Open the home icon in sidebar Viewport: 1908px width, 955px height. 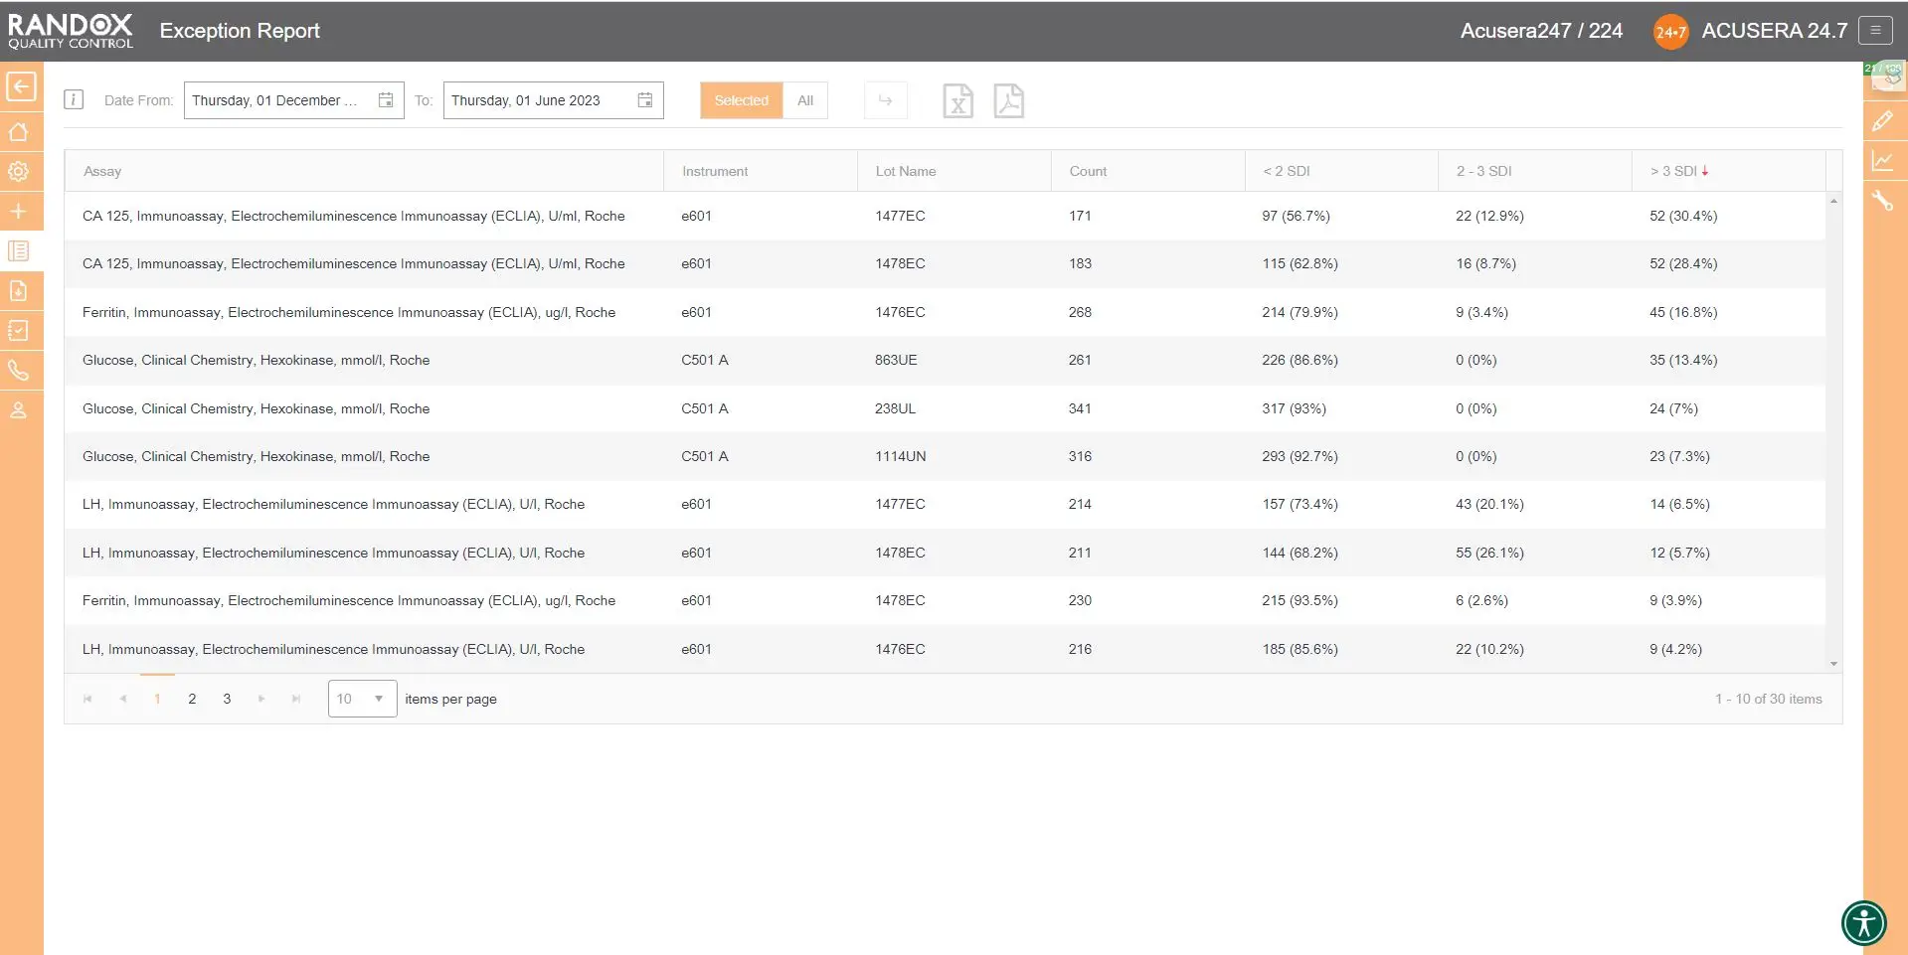(19, 132)
